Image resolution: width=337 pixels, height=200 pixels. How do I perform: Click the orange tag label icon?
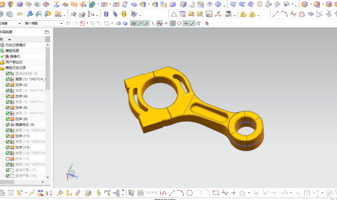pos(20,14)
